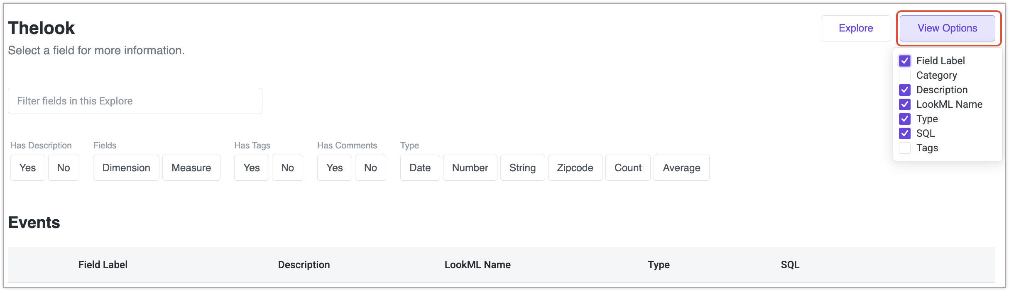Filter by Date type
The height and width of the screenshot is (291, 1009).
[420, 168]
